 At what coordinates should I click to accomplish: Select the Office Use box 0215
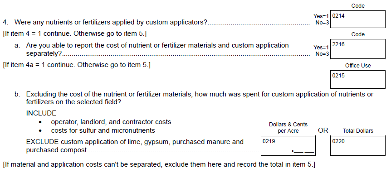[358, 79]
